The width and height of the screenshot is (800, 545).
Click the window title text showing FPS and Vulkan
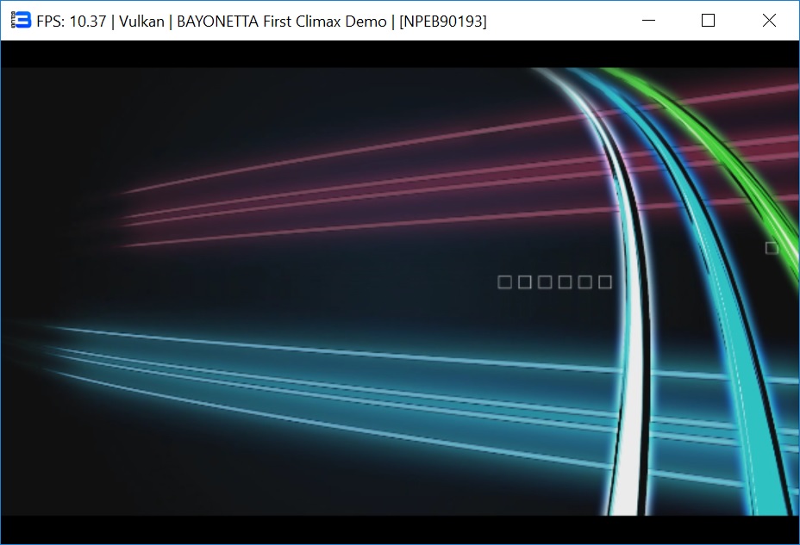[262, 22]
